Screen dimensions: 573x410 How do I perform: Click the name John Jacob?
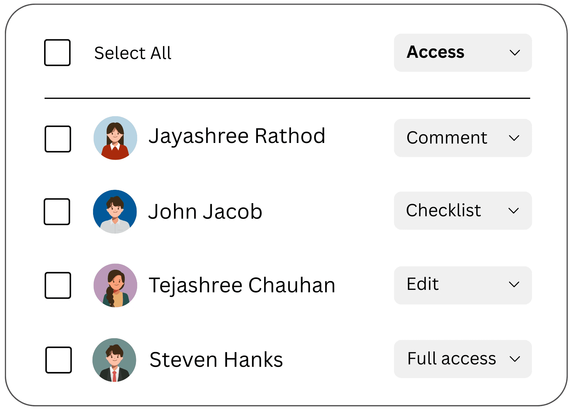[205, 212]
